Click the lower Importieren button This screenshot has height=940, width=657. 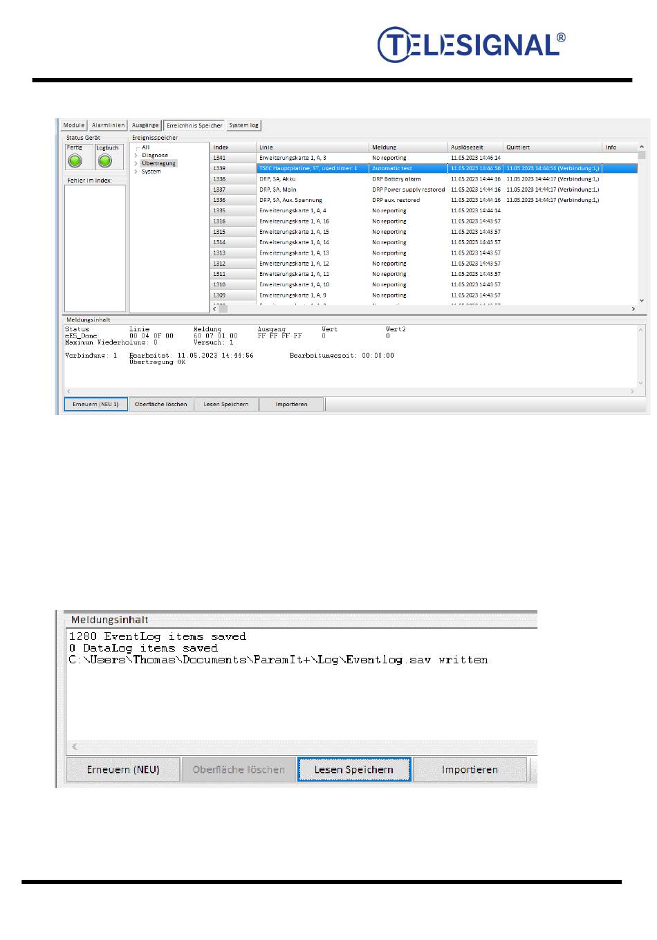[470, 769]
